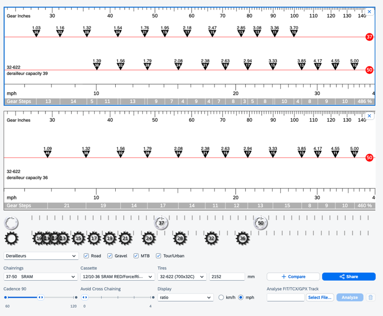The width and height of the screenshot is (383, 316).
Task: Select the 19-tooth cassette sprocket
Action: tap(110, 238)
